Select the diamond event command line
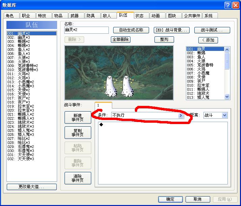 [x=163, y=125]
